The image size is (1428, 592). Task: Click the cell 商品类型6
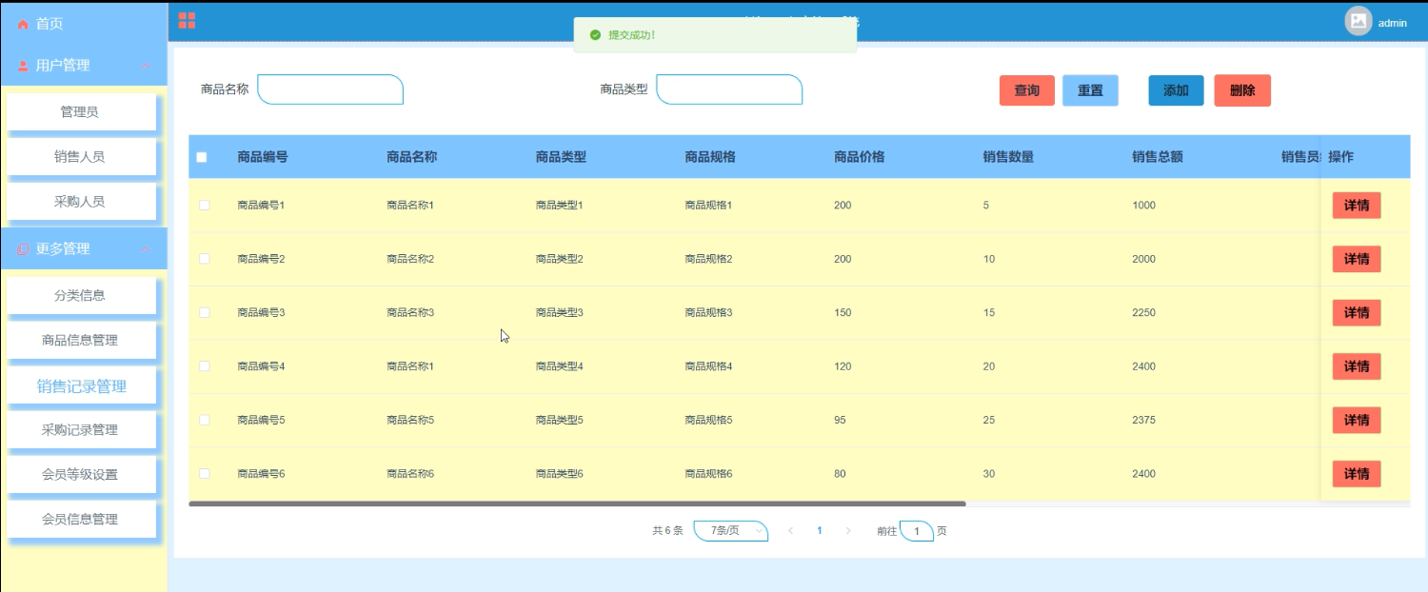point(560,473)
